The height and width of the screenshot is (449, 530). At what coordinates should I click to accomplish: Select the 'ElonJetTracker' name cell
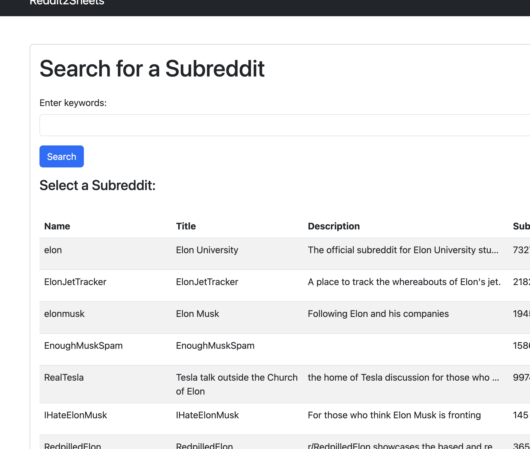tap(75, 282)
